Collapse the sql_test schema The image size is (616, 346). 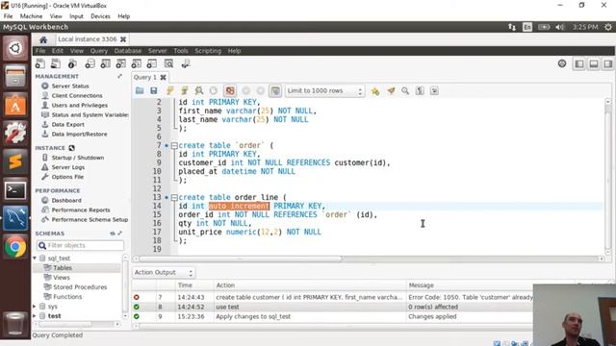(x=35, y=259)
